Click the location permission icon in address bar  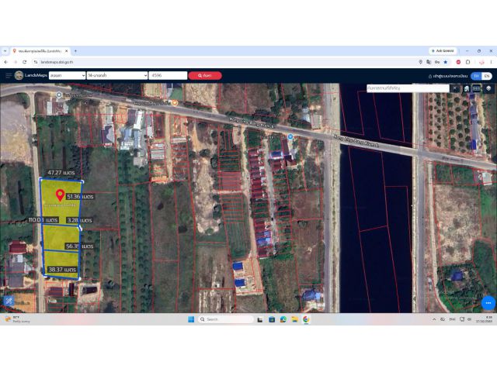click(421, 62)
